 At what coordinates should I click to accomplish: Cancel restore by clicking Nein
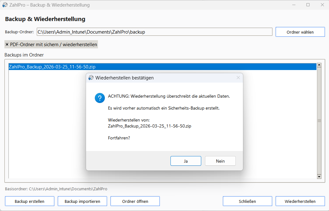point(220,161)
